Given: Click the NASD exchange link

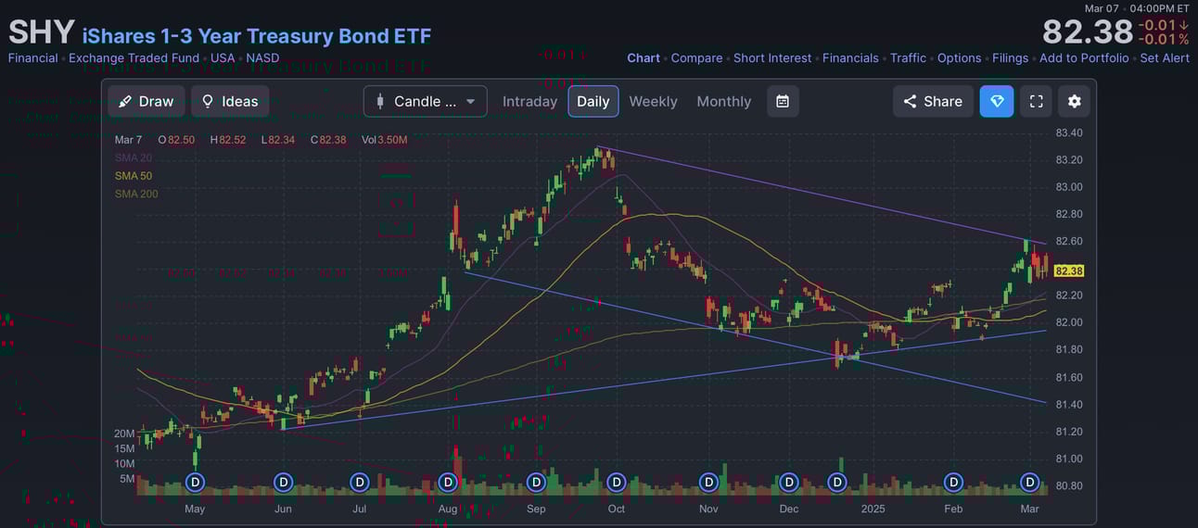Looking at the screenshot, I should (x=262, y=57).
